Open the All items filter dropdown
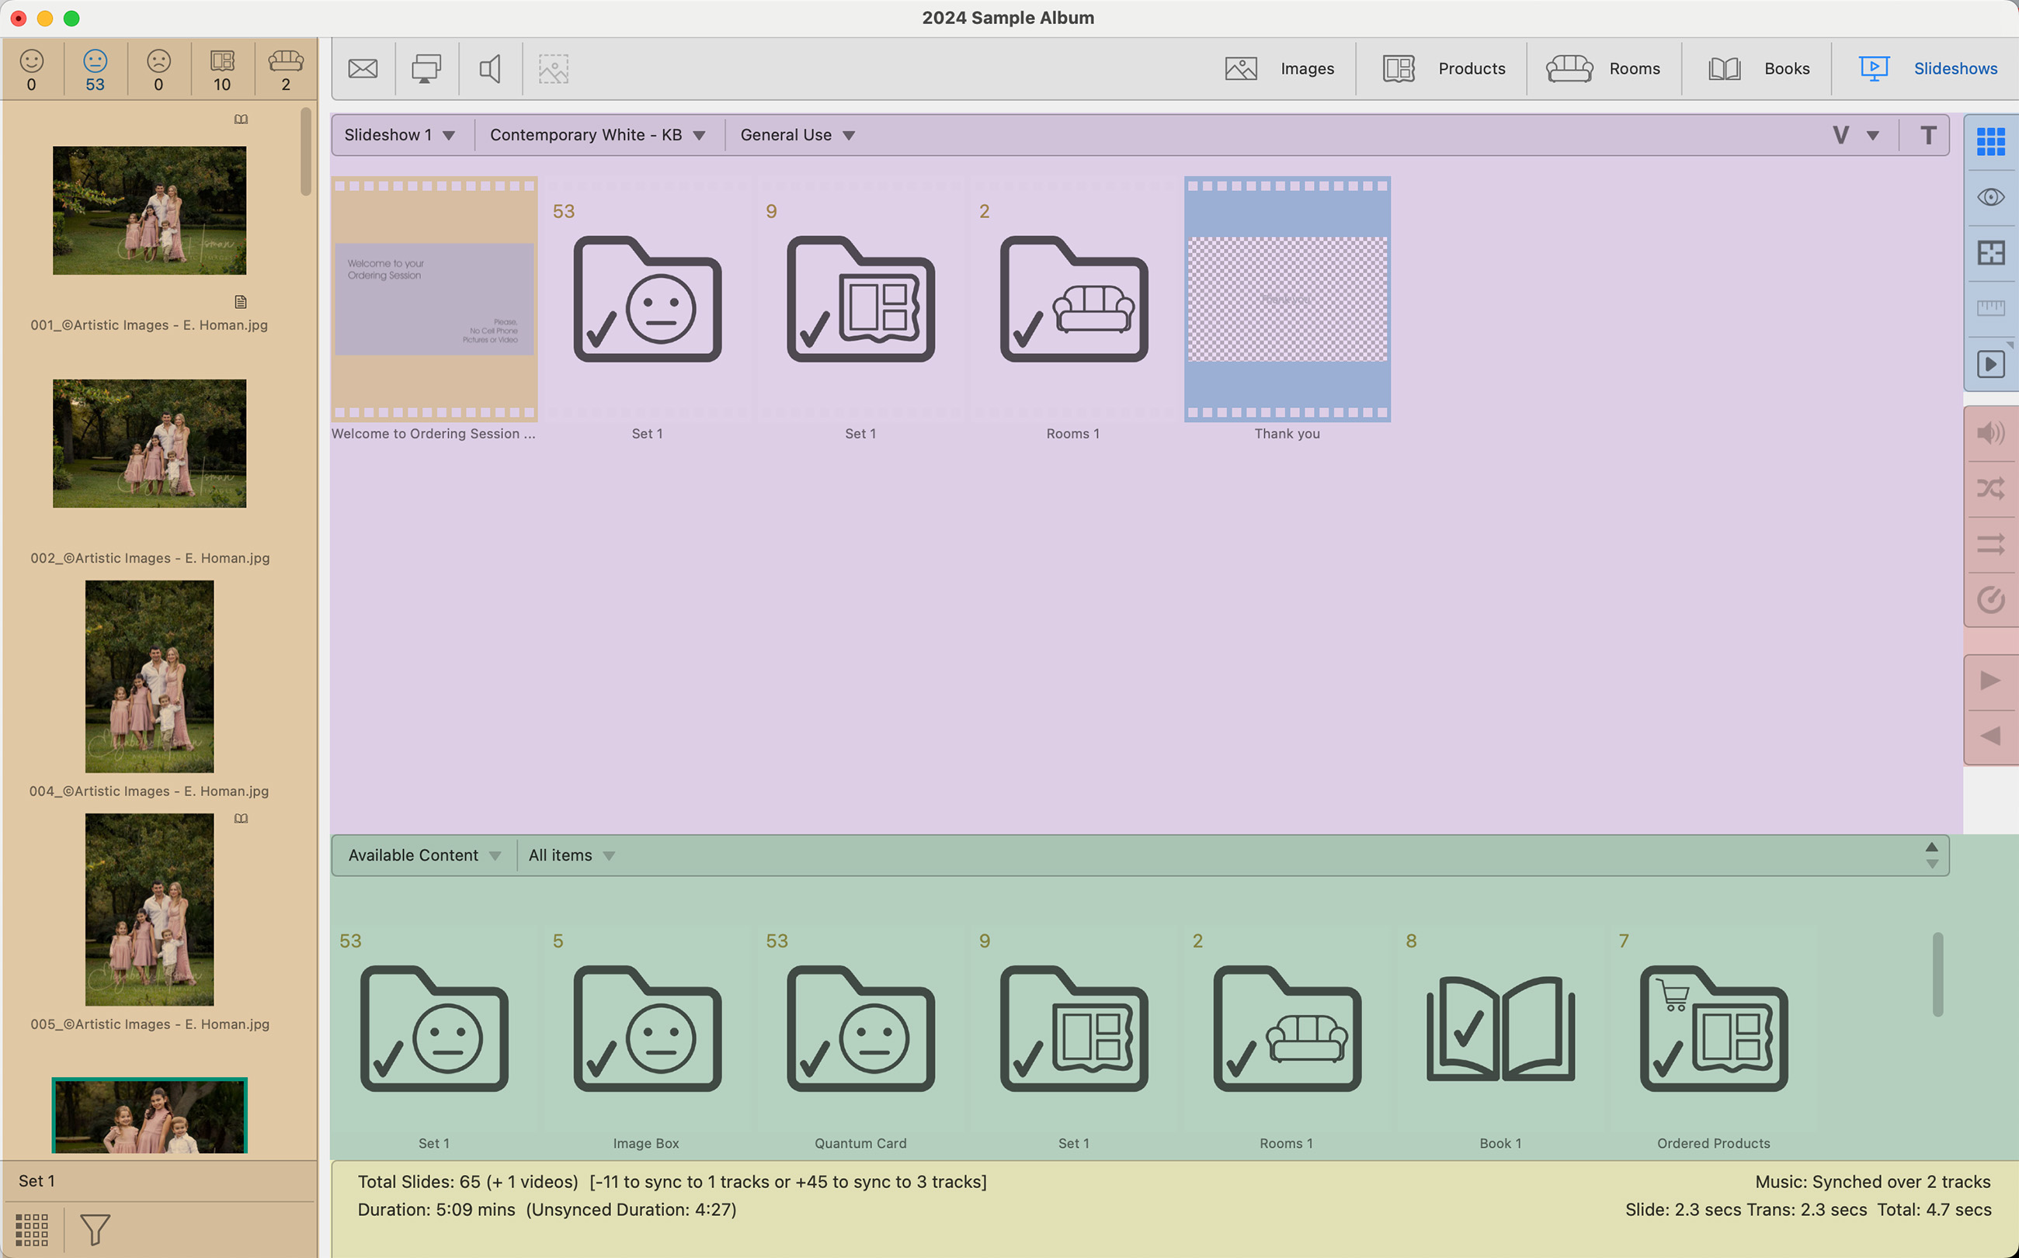The width and height of the screenshot is (2019, 1258). tap(572, 855)
